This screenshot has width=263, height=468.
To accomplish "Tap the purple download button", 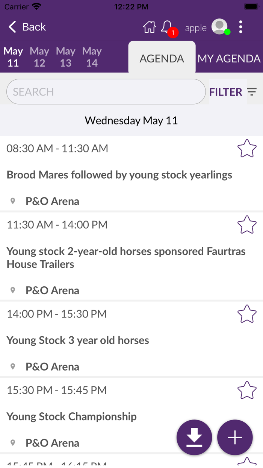I will tap(194, 438).
